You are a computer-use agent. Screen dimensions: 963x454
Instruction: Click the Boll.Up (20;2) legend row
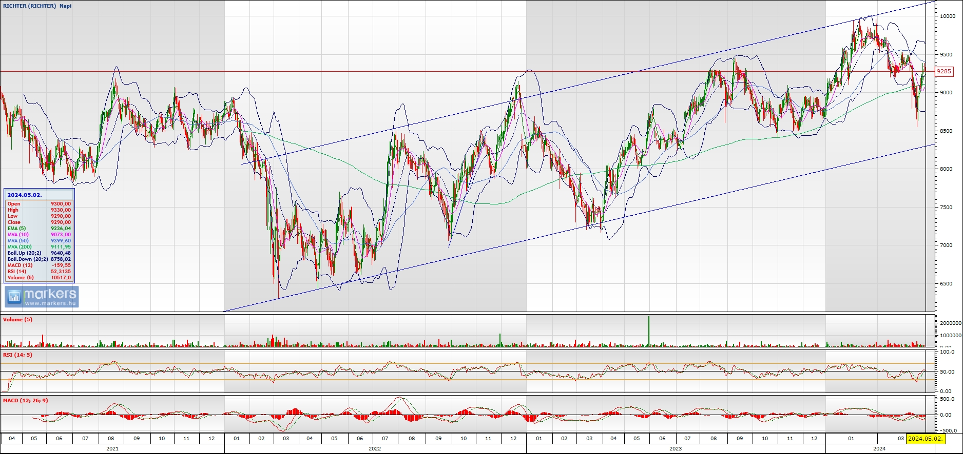tap(39, 253)
